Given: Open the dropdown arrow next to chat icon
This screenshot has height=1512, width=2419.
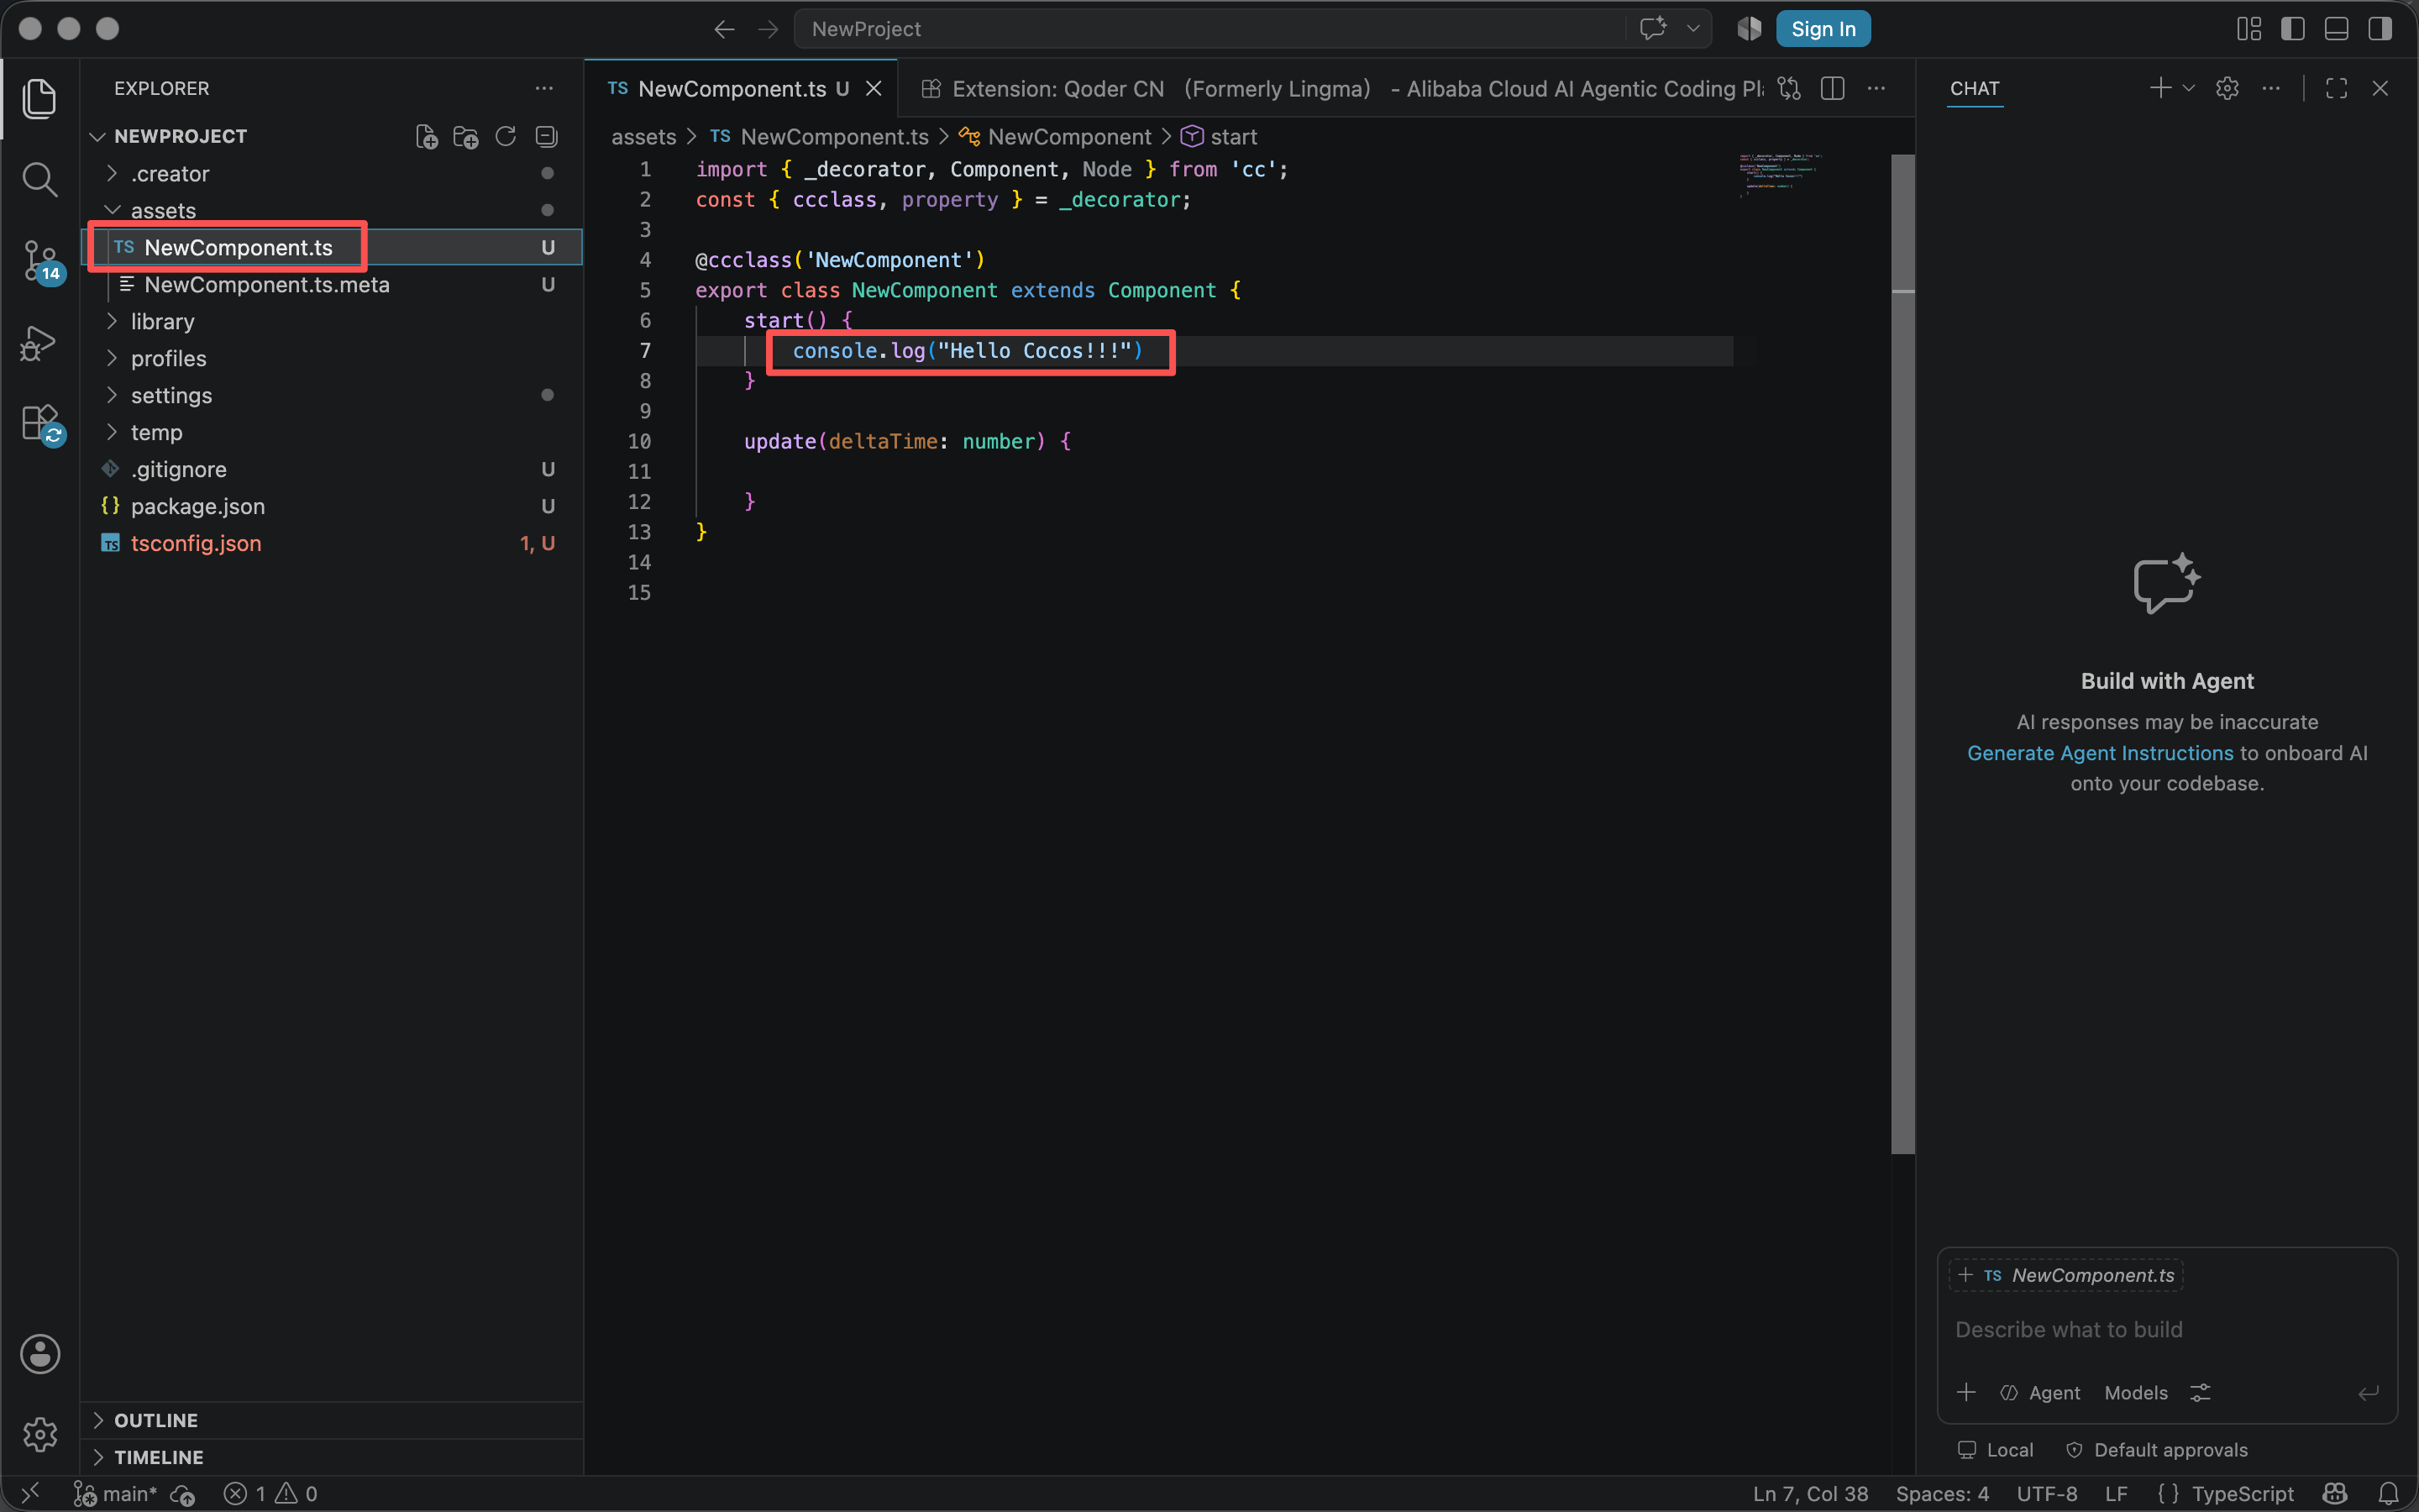Looking at the screenshot, I should pyautogui.click(x=1693, y=29).
